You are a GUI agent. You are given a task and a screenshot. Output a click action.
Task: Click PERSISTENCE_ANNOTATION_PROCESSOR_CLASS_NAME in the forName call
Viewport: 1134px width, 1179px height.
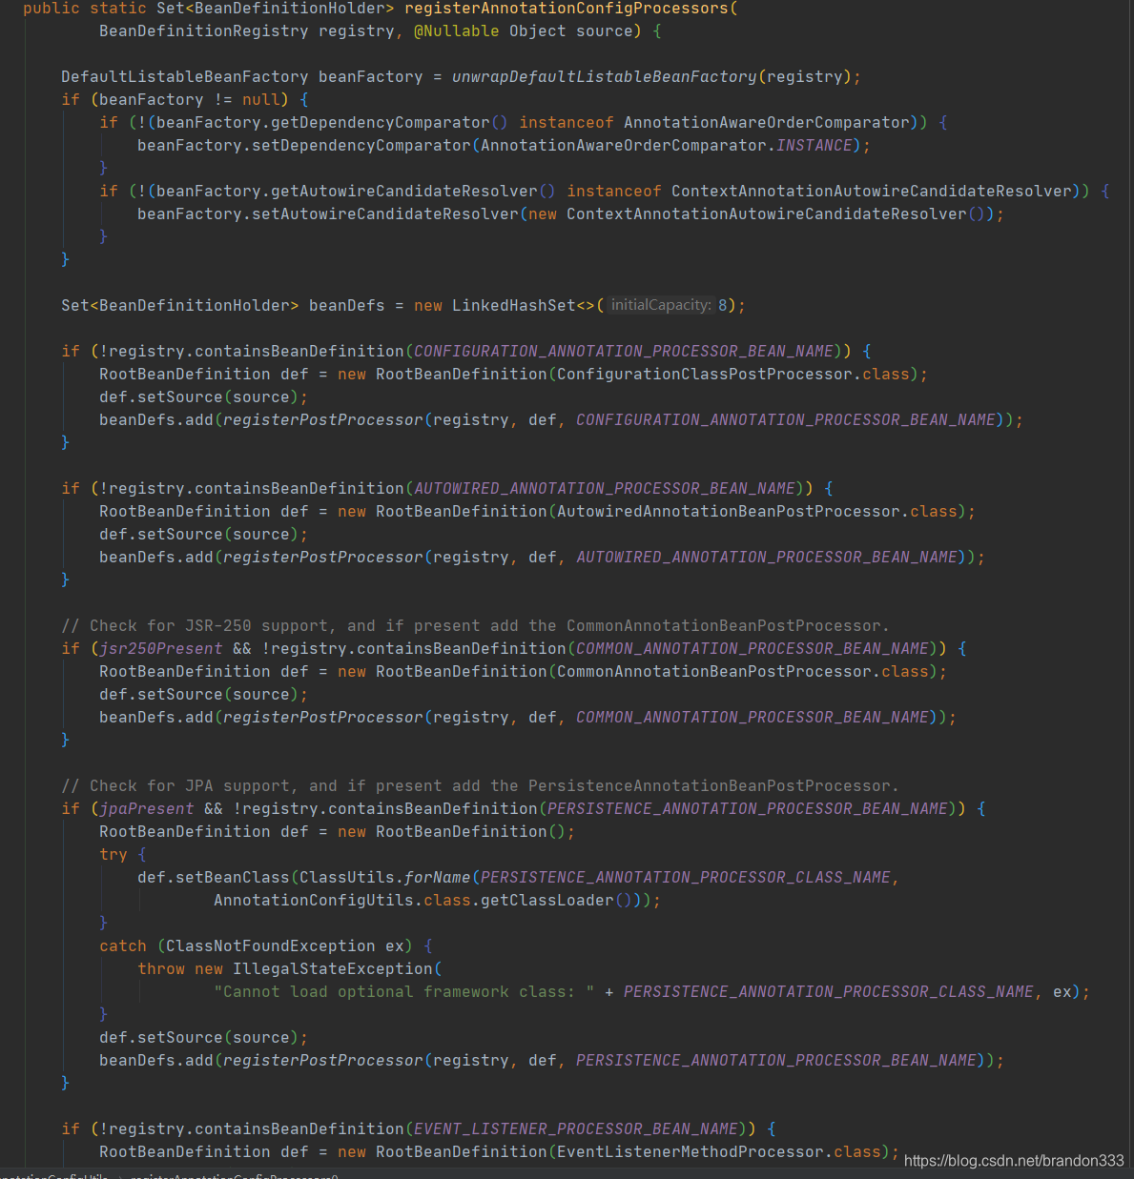pyautogui.click(x=686, y=878)
